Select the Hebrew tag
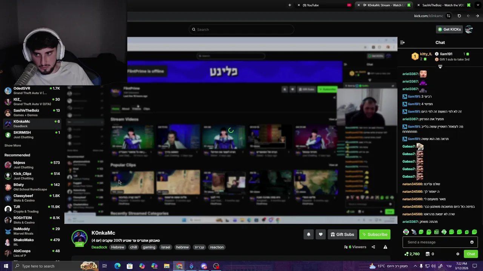483x271 pixels. [117, 247]
